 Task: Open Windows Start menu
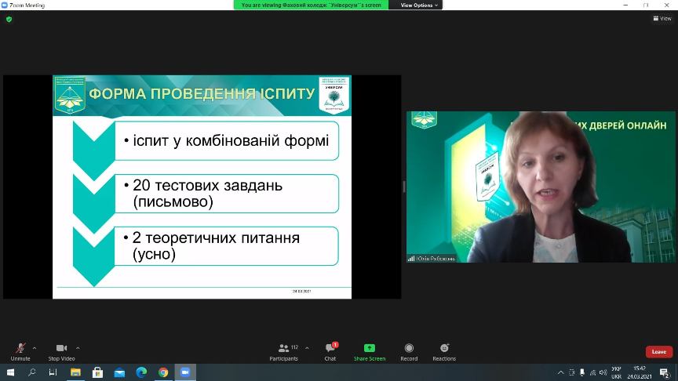(x=10, y=372)
